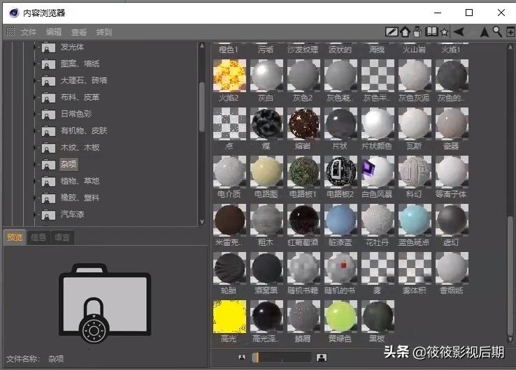Expand the 橡胶、塑料 folder
This screenshot has width=516, height=370.
35,198
